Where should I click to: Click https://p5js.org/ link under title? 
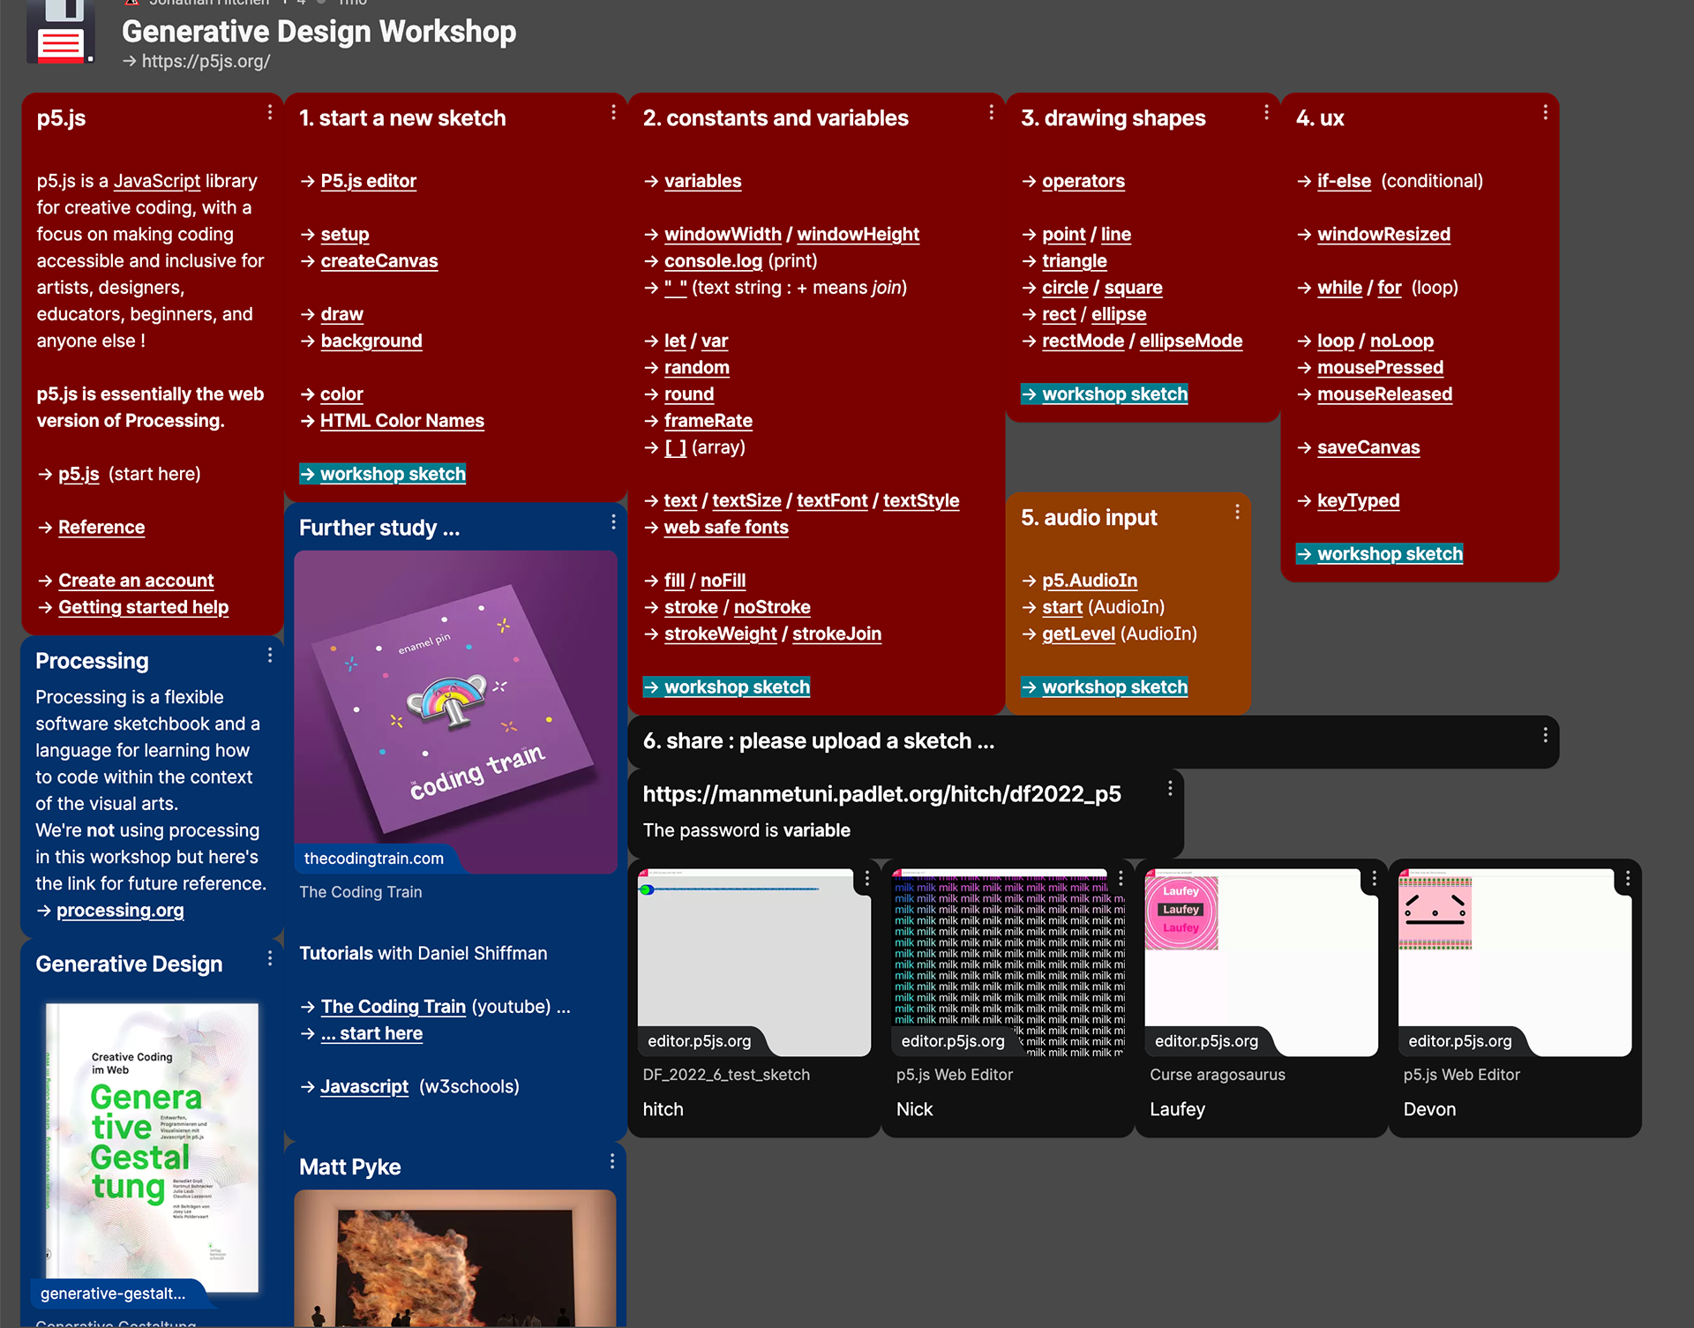click(x=205, y=62)
